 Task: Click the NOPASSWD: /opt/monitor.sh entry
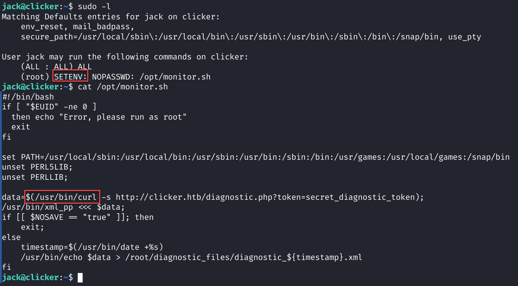click(151, 77)
